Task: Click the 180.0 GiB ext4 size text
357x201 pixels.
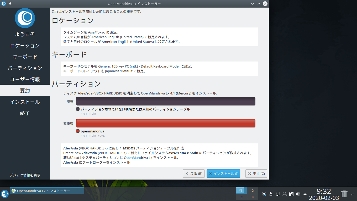Action: point(93,136)
